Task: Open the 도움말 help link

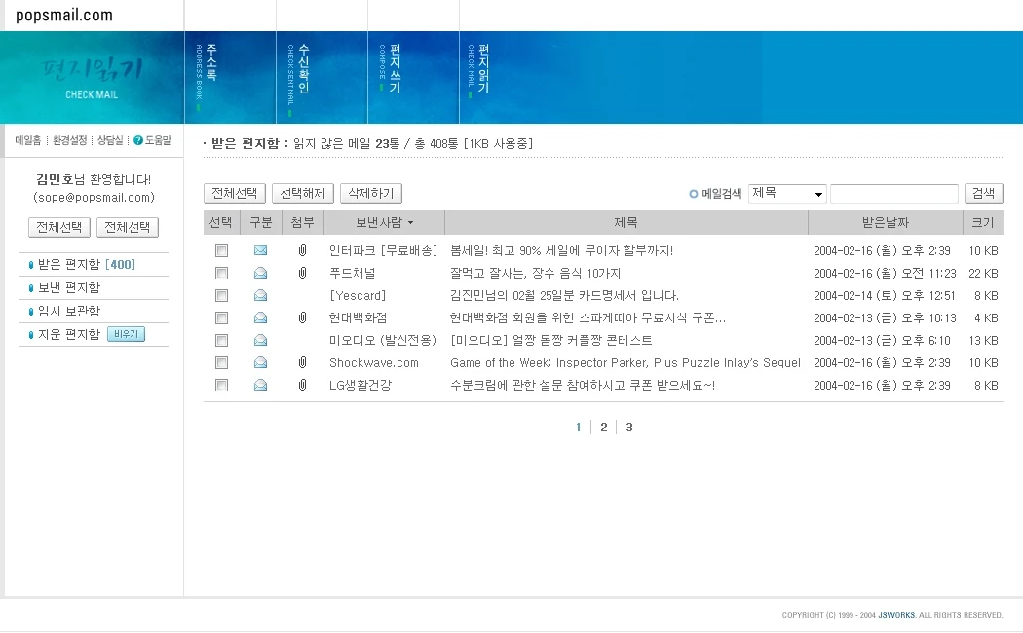Action: (x=158, y=140)
